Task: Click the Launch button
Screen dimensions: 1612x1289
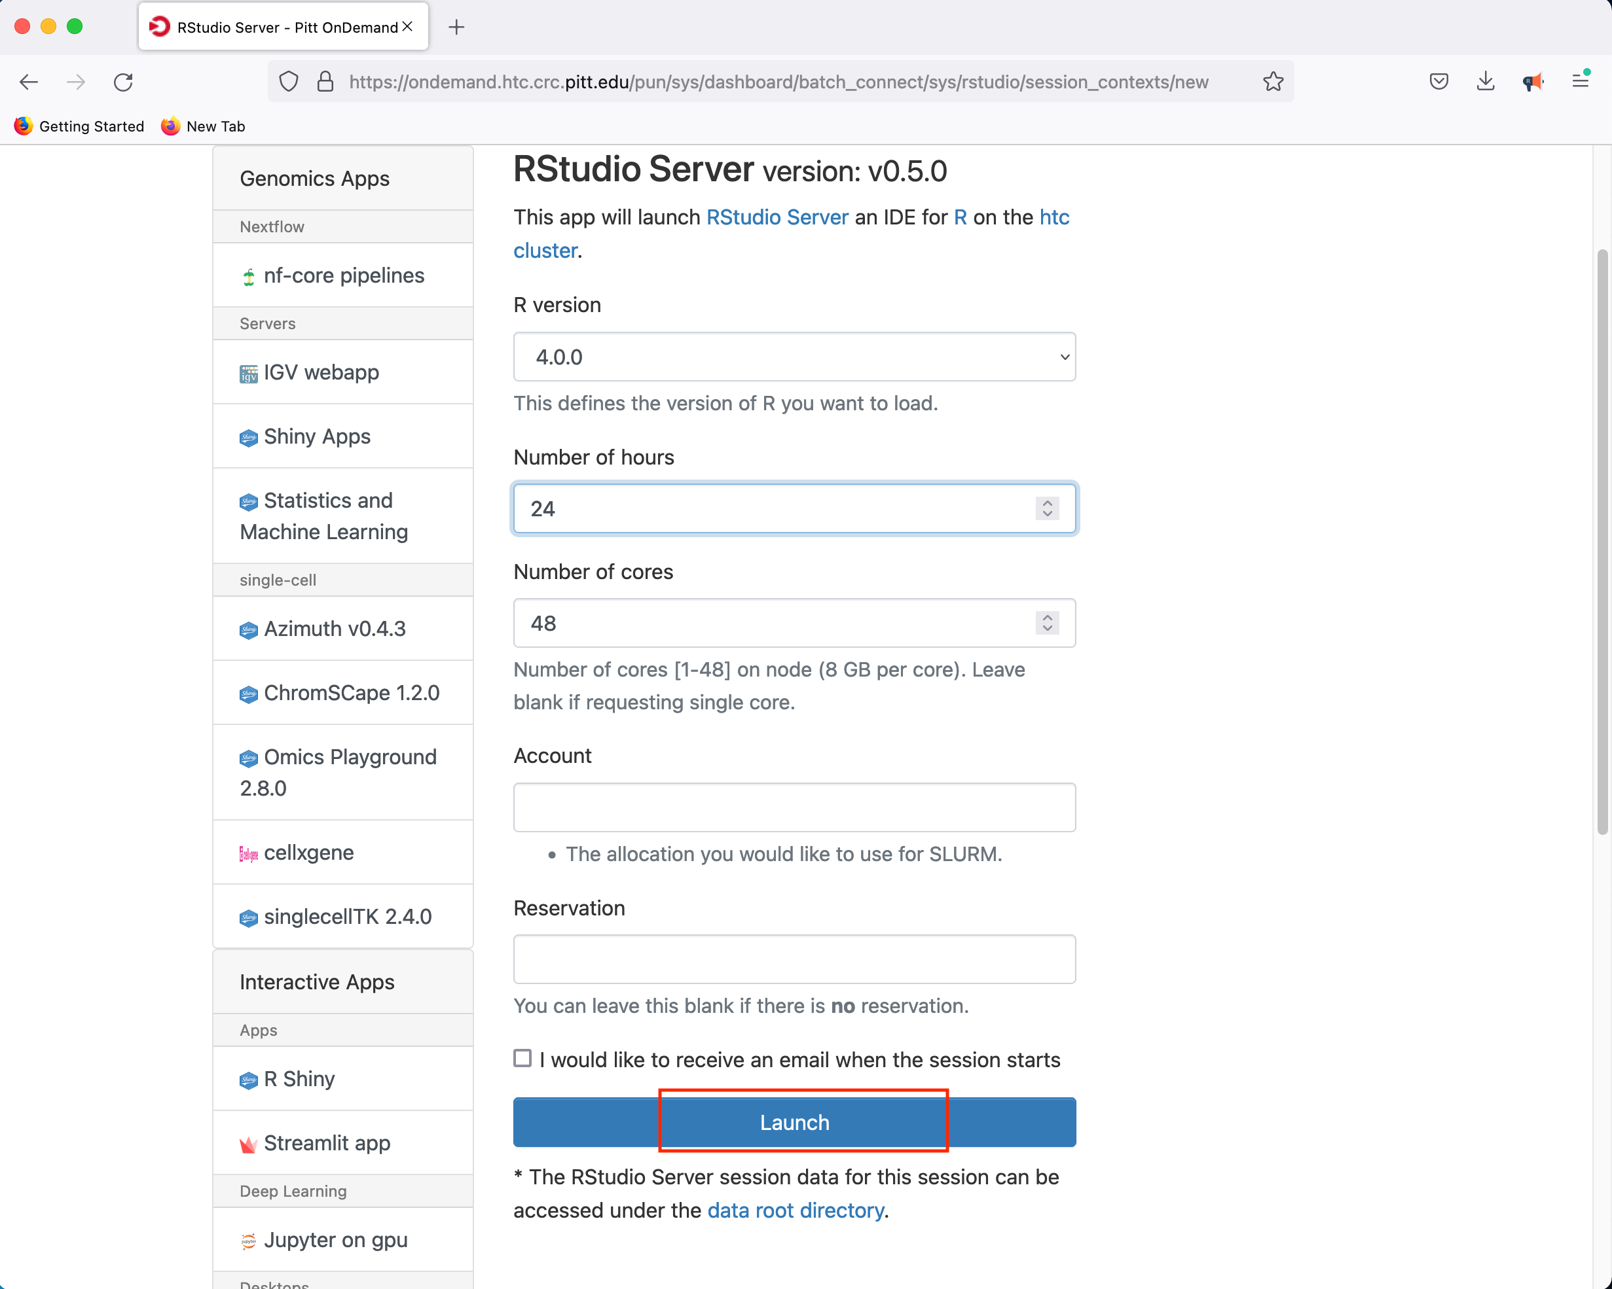Action: pyautogui.click(x=794, y=1121)
